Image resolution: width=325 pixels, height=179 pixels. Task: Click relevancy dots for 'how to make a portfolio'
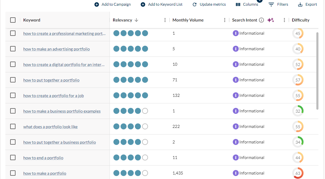tap(131, 173)
